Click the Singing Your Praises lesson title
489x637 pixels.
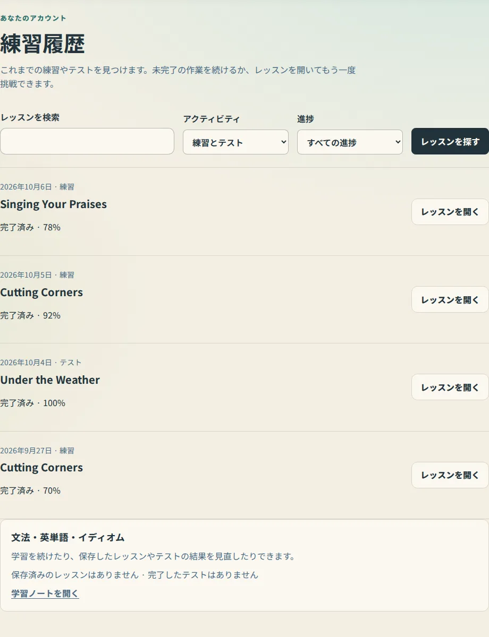pyautogui.click(x=53, y=204)
